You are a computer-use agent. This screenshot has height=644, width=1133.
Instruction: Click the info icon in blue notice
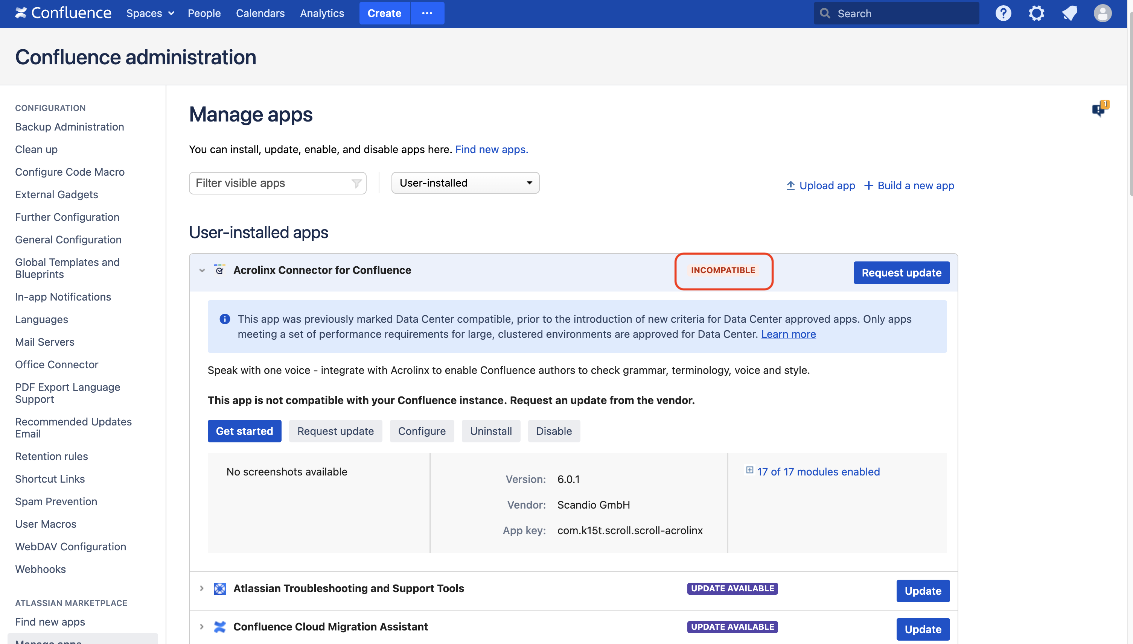225,319
